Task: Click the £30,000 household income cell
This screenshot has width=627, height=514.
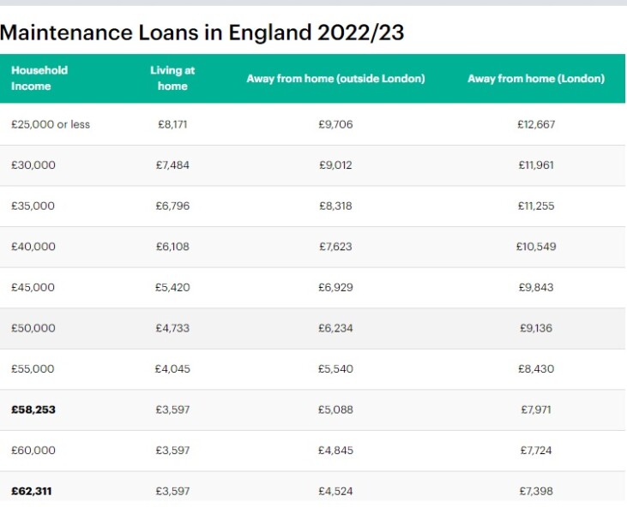Action: [33, 165]
